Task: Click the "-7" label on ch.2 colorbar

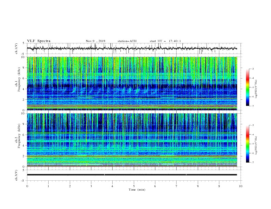Action: 252,163
